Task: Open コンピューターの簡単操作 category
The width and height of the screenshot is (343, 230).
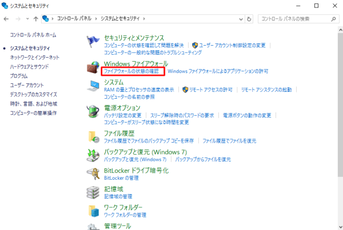Action: [x=33, y=113]
